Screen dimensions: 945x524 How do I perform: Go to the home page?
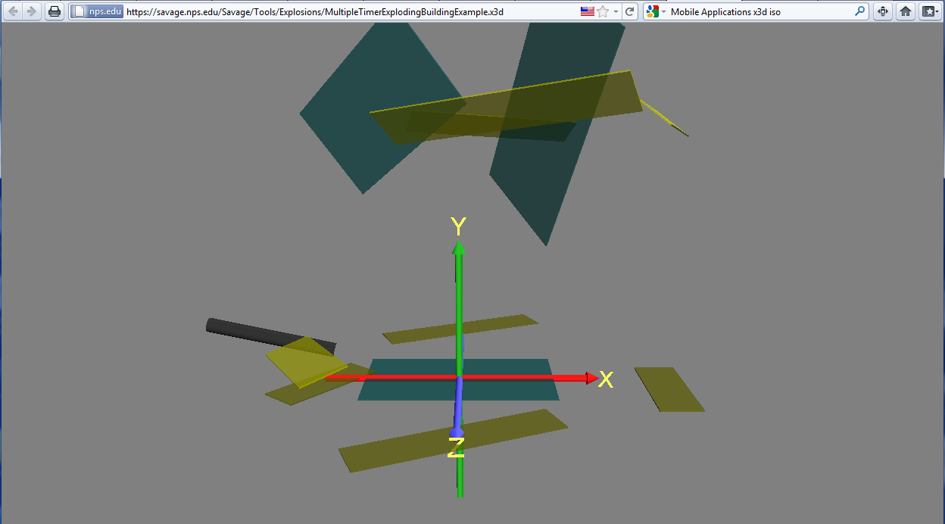coord(905,12)
